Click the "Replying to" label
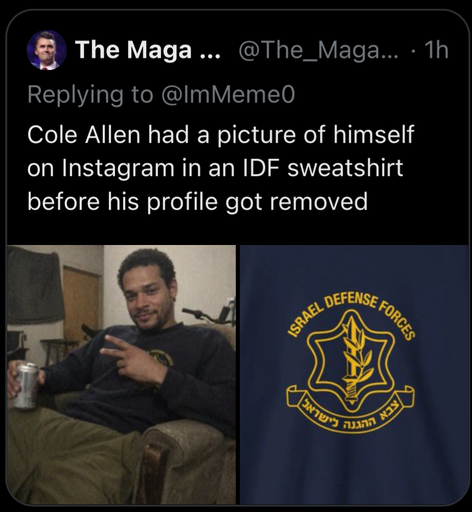Image resolution: width=472 pixels, height=512 pixels. pyautogui.click(x=90, y=94)
